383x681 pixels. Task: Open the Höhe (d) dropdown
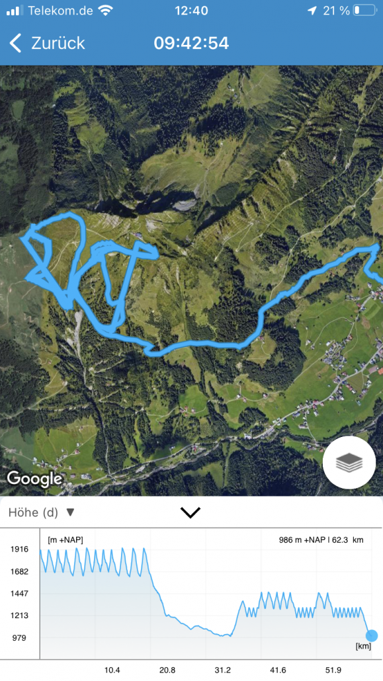[x=41, y=512]
